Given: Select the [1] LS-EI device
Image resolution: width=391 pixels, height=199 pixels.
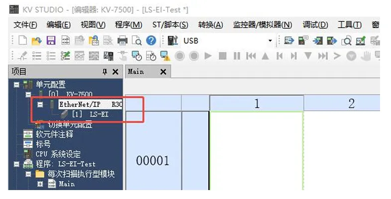Looking at the screenshot, I should [90, 115].
